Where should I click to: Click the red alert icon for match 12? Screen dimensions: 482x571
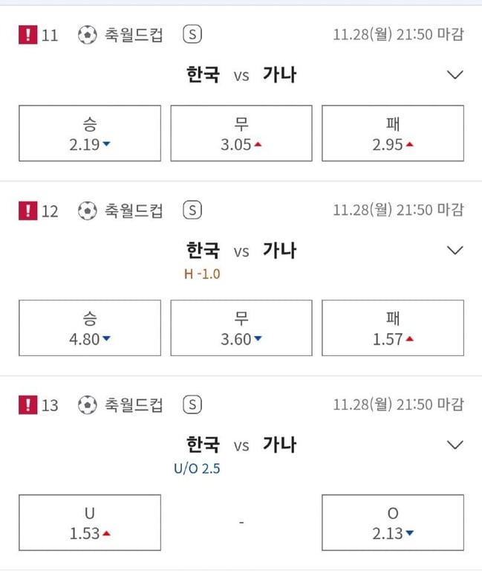[27, 211]
